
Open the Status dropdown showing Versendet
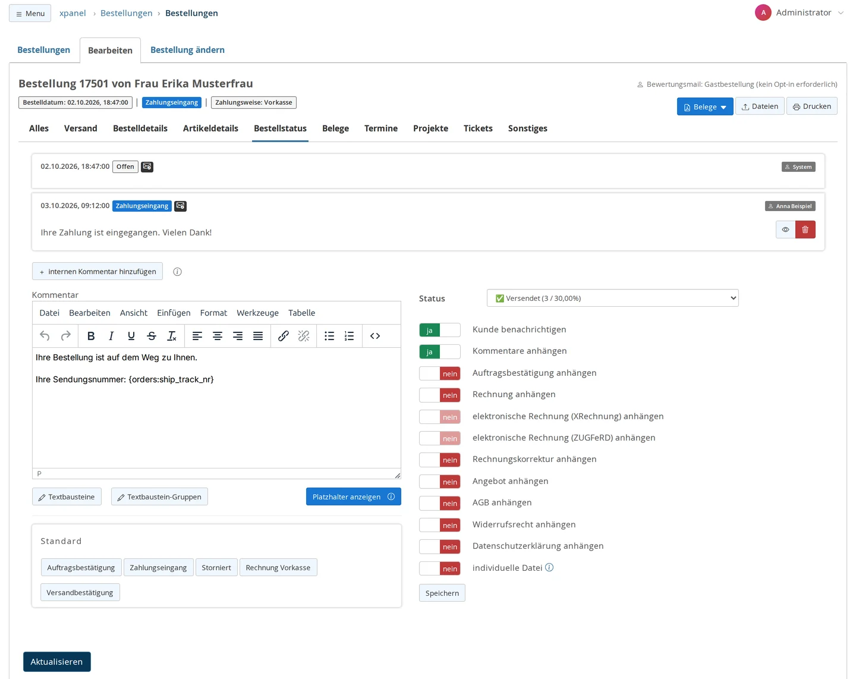pyautogui.click(x=612, y=298)
